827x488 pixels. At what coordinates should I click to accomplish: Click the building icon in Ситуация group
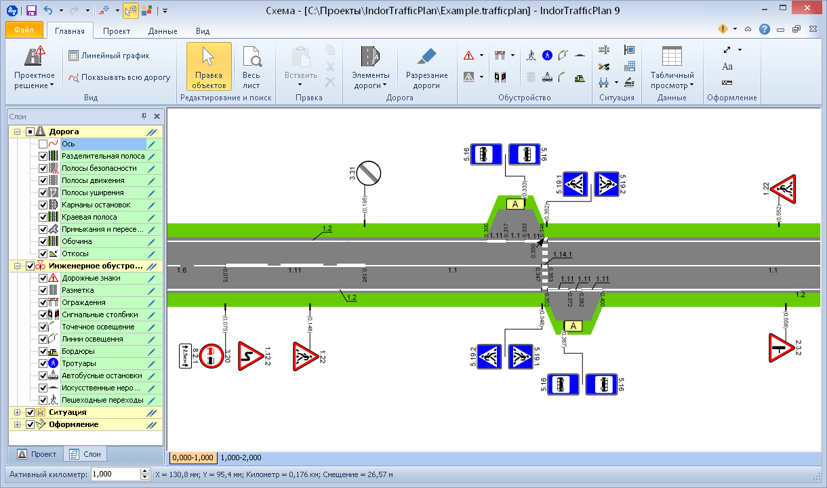pos(630,66)
